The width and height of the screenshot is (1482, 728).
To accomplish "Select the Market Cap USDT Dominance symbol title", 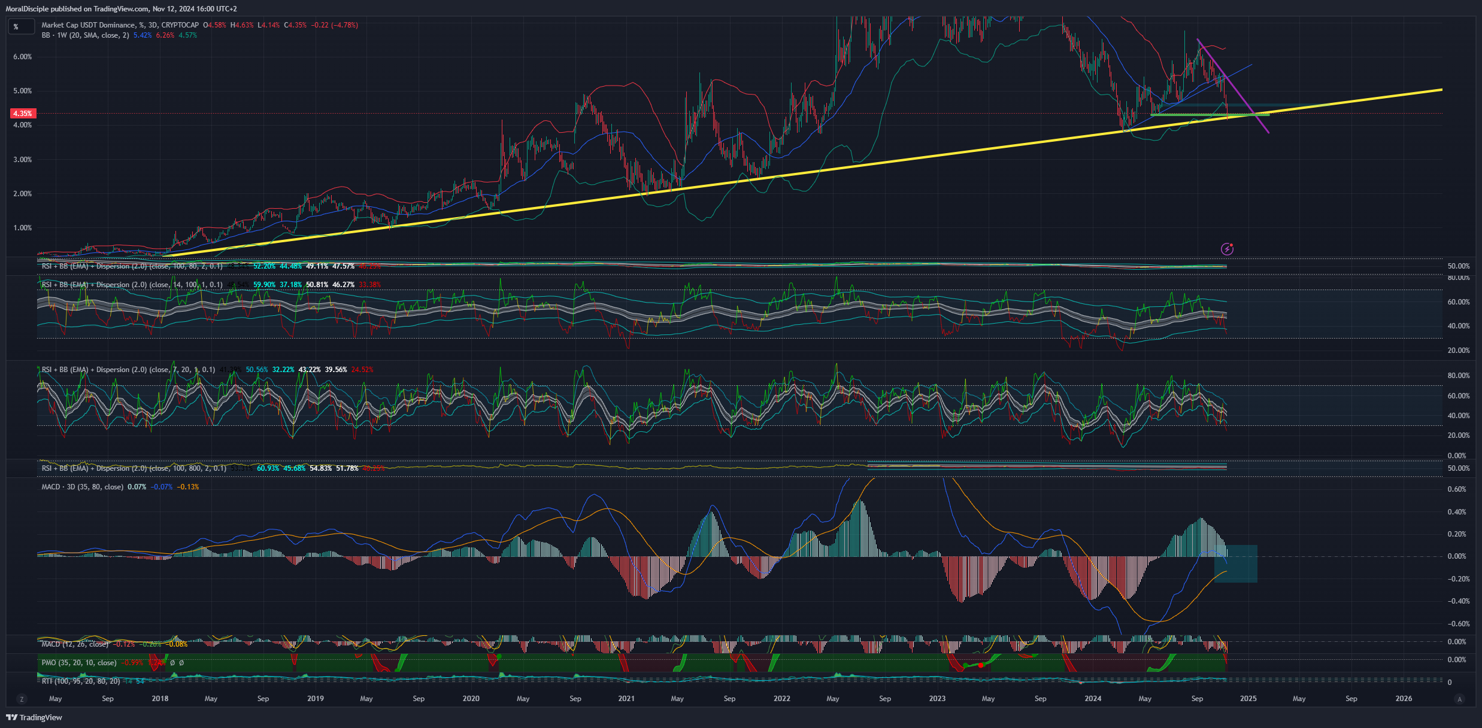I will point(120,25).
